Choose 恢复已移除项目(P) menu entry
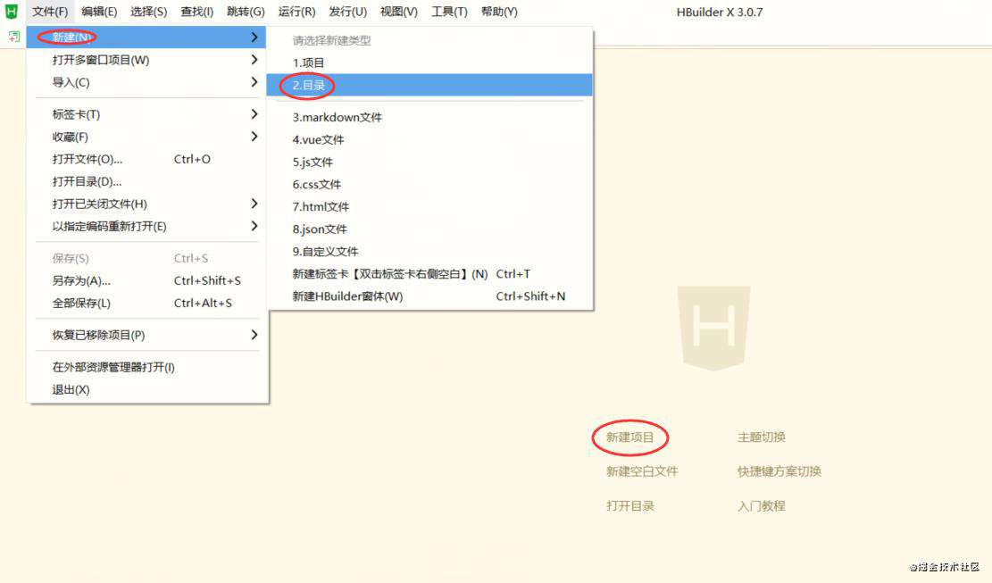Viewport: 992px width, 583px height. pos(146,335)
